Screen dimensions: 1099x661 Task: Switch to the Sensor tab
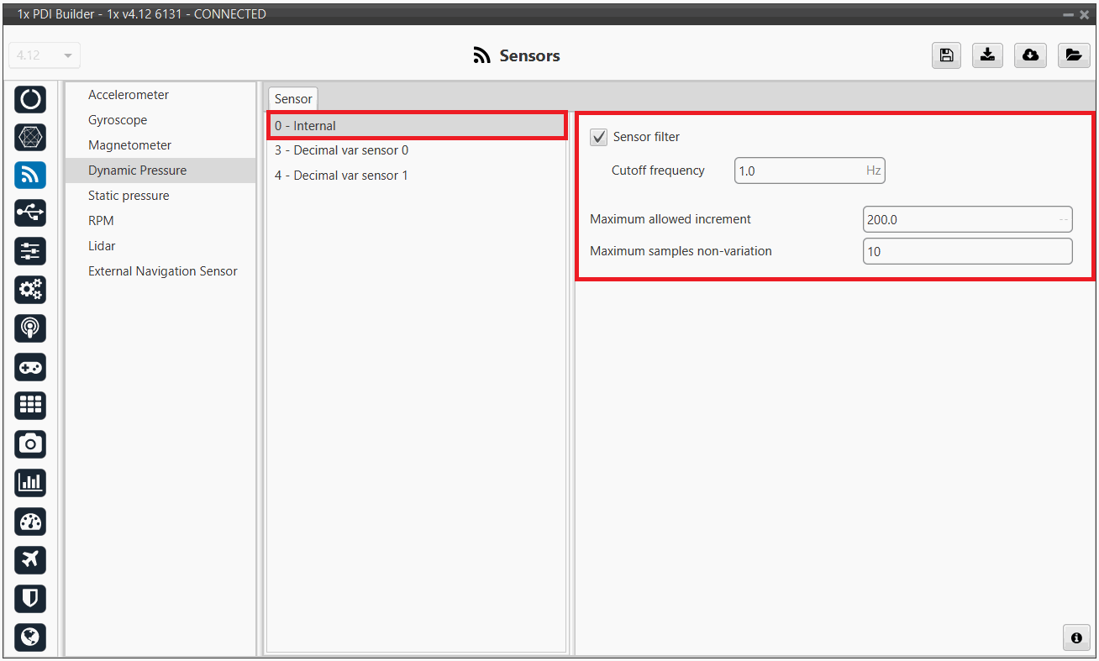coord(293,99)
